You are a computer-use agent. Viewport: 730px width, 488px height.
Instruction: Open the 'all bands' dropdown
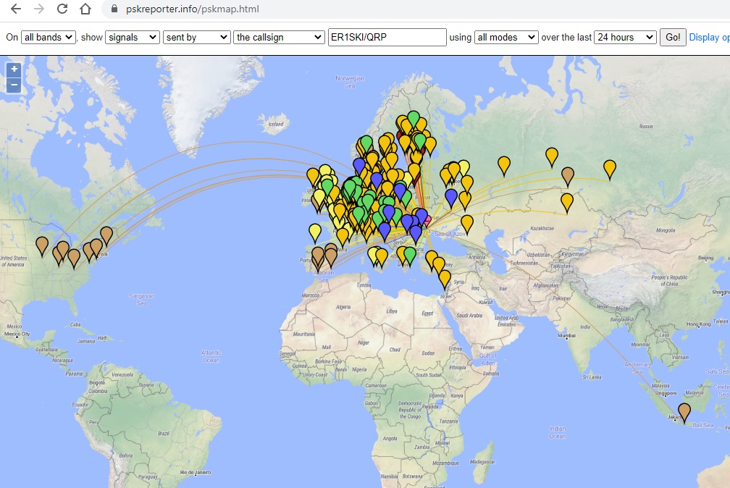49,37
